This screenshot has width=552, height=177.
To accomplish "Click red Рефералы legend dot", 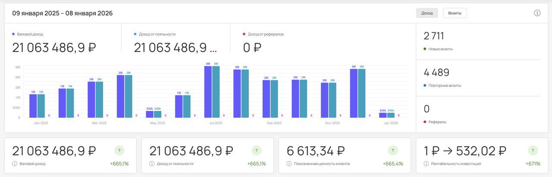I will tap(425, 122).
